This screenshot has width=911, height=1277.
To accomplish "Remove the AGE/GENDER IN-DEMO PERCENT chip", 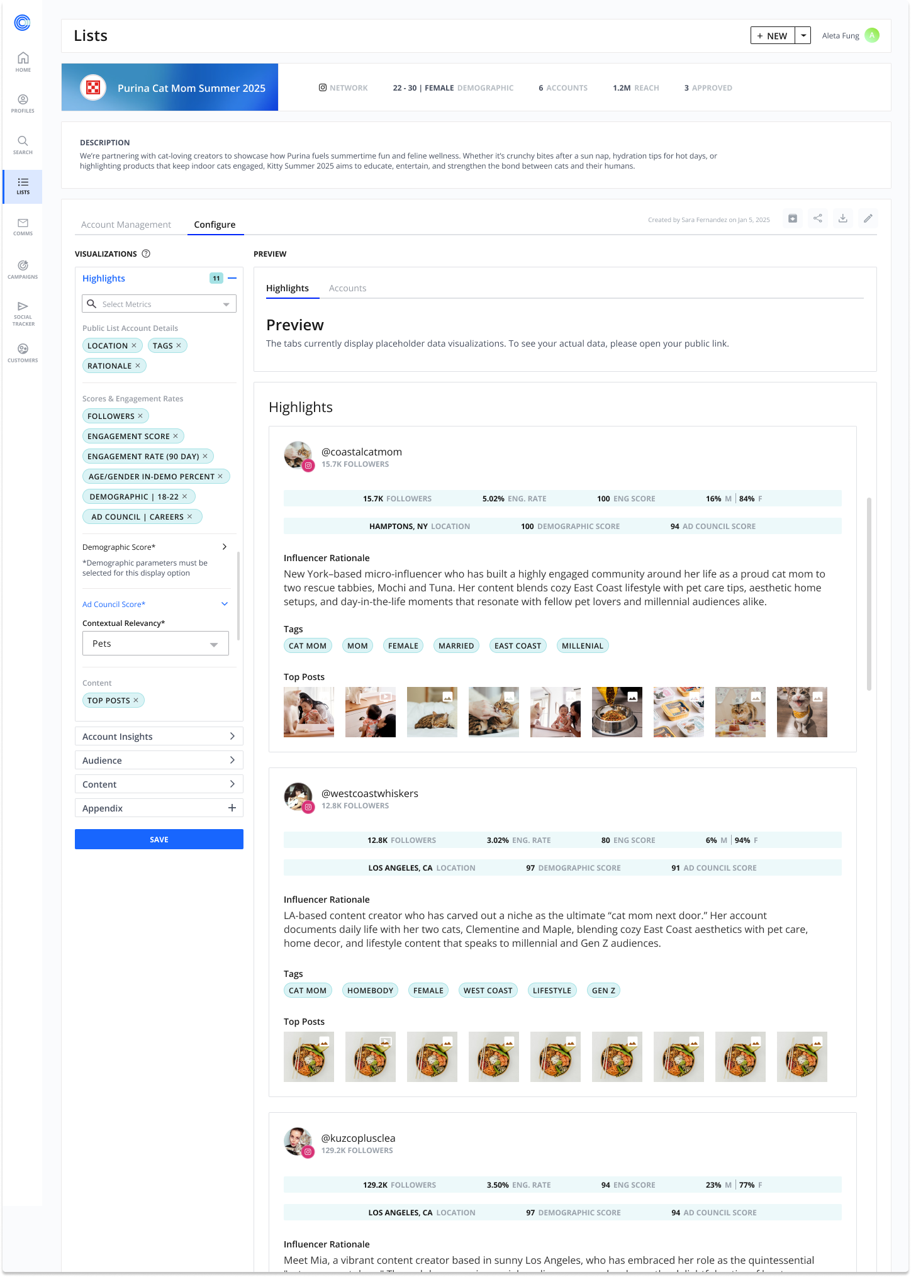I will pos(220,476).
